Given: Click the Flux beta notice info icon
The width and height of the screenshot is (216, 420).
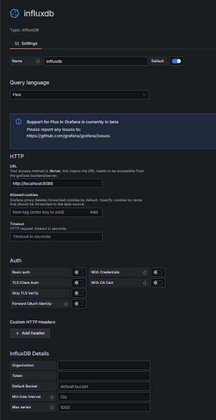Looking at the screenshot, I should pos(19,122).
